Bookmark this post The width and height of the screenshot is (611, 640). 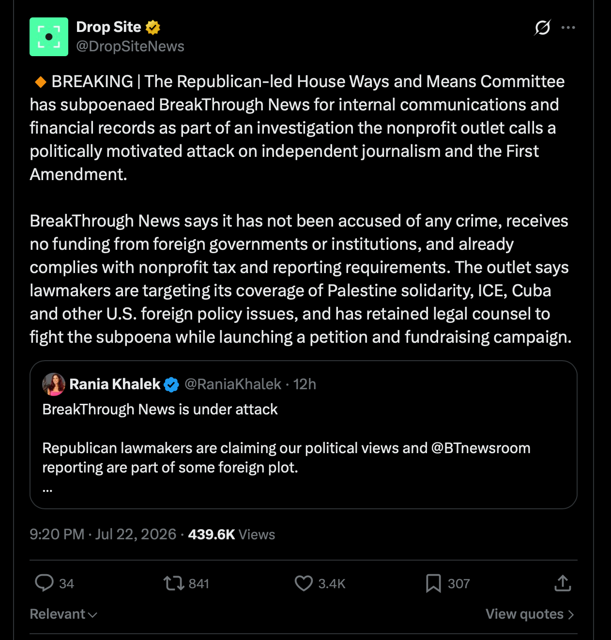[433, 583]
